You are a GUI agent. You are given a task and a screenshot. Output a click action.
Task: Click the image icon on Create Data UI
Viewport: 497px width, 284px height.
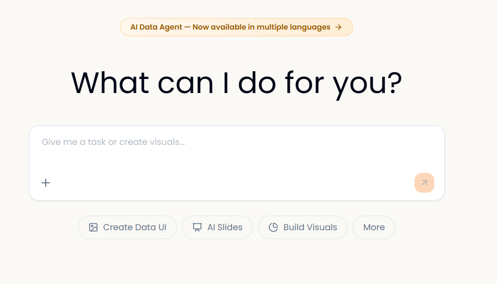click(93, 227)
